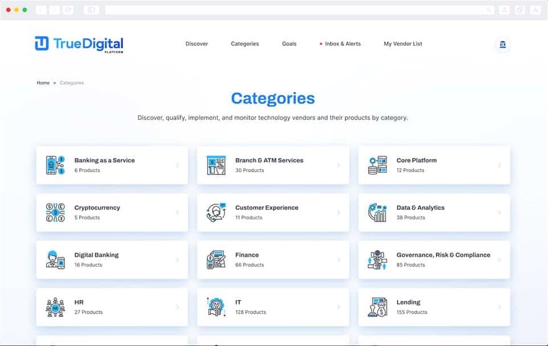Click the Home breadcrumb link

click(43, 82)
